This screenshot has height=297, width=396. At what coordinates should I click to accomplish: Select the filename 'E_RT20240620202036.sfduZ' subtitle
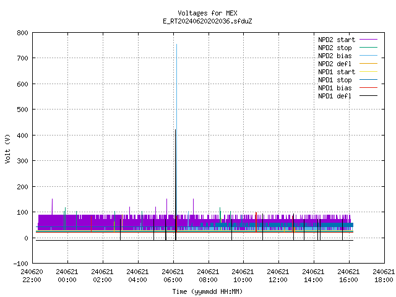tap(207, 21)
